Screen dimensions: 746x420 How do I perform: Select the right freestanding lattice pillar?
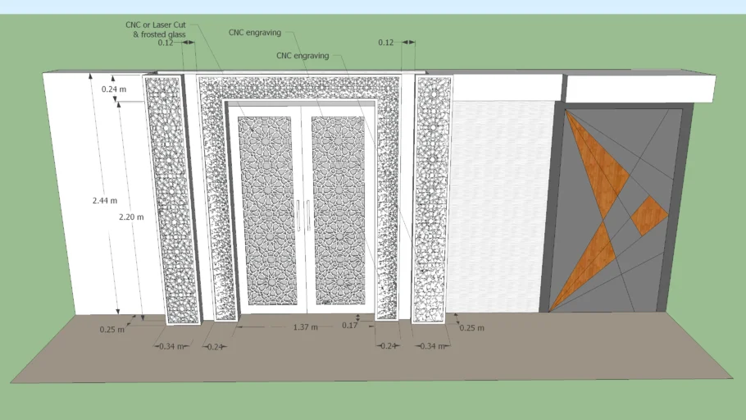pyautogui.click(x=432, y=199)
